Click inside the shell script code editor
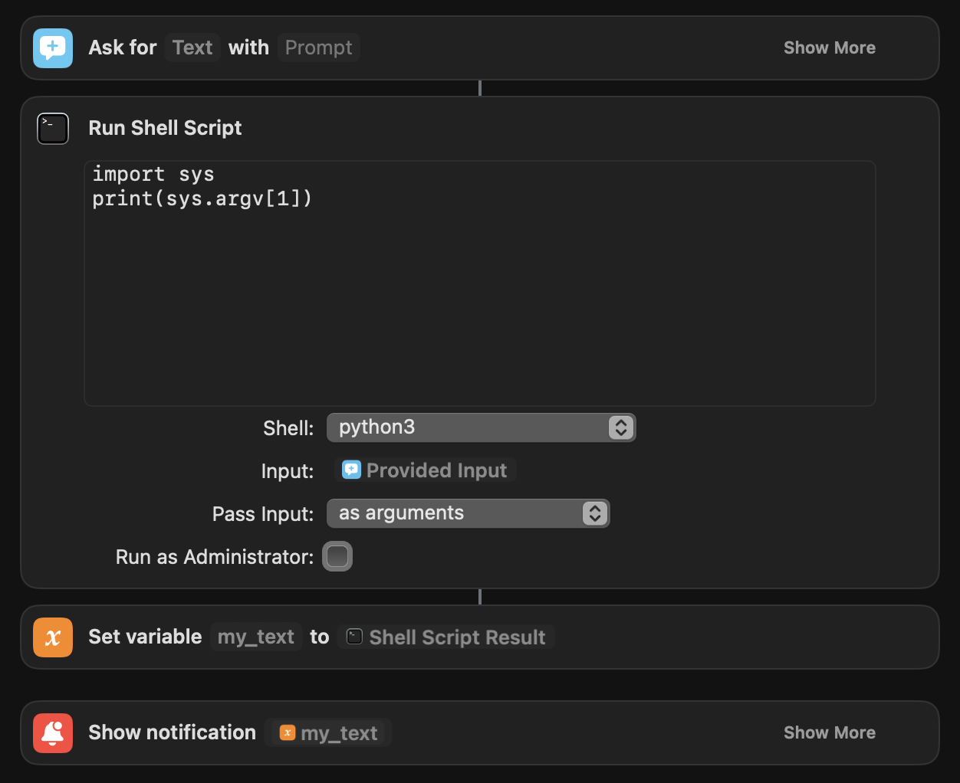The image size is (960, 783). click(x=480, y=283)
